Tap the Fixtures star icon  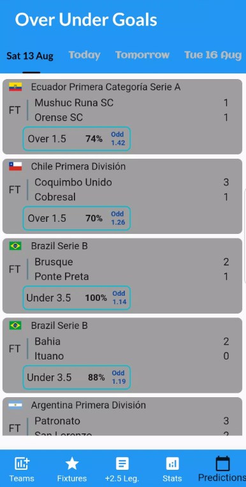(x=72, y=464)
